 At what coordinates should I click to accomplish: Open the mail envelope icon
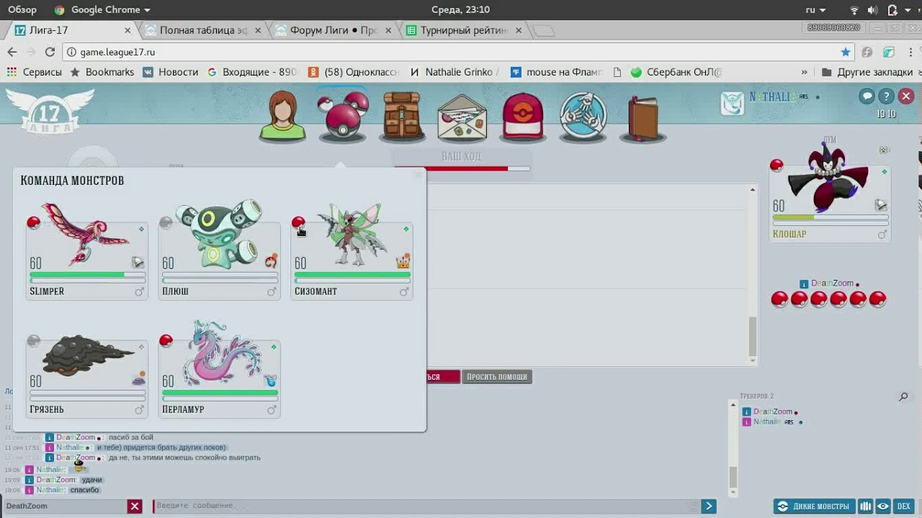(462, 117)
